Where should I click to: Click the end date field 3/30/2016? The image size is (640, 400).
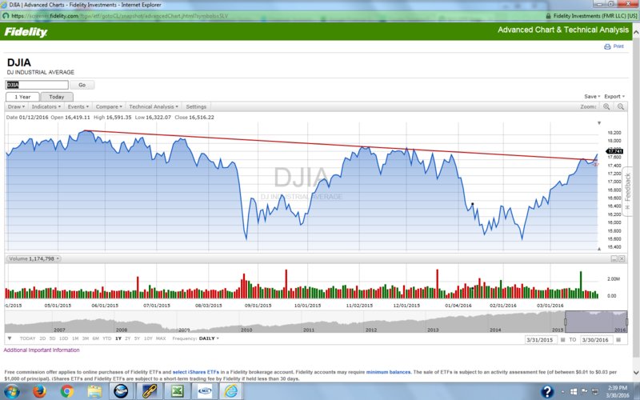597,339
